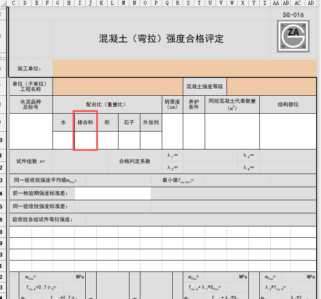Click the empty cell under 坍落度(cm)

[173, 132]
